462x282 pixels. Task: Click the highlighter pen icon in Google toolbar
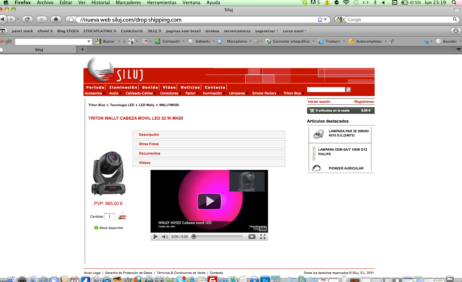pos(391,41)
